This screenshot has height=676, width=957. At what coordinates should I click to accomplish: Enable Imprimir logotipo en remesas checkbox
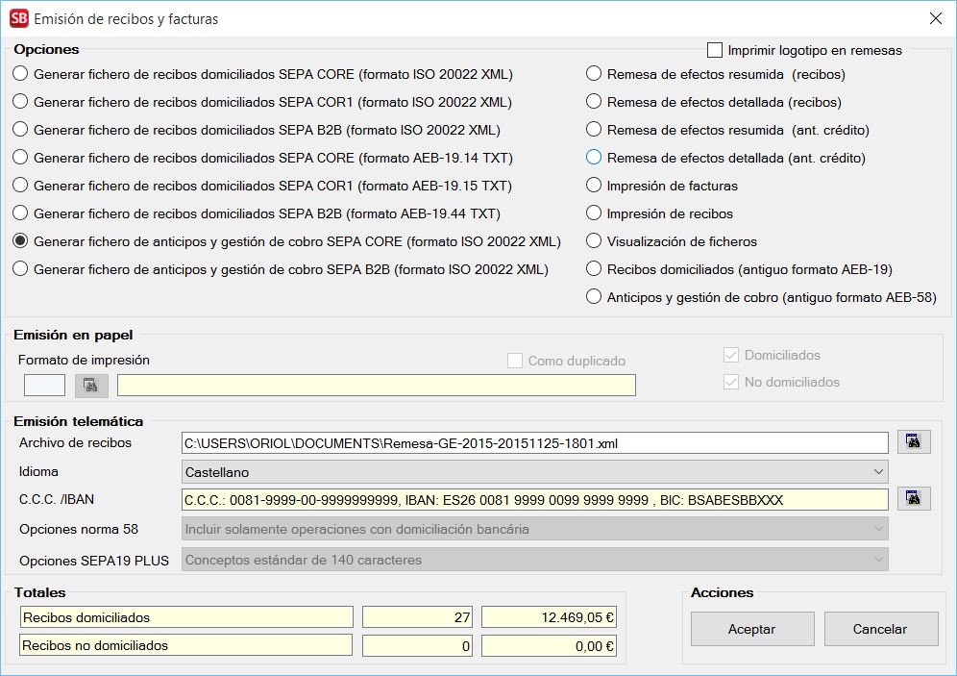pyautogui.click(x=715, y=50)
